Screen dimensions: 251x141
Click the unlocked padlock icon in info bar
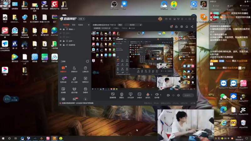coord(176,27)
